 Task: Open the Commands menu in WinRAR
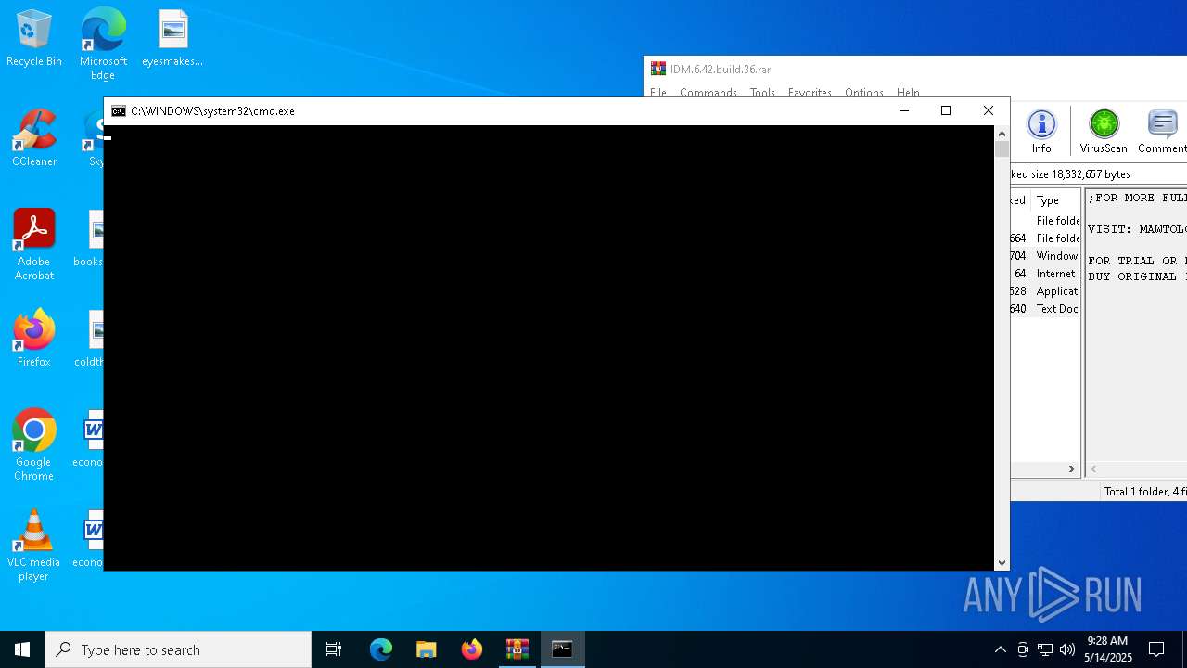[708, 93]
